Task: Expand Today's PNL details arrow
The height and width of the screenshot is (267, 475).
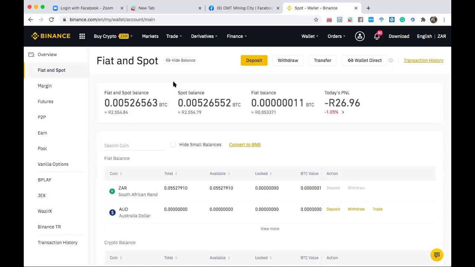Action: (343, 112)
